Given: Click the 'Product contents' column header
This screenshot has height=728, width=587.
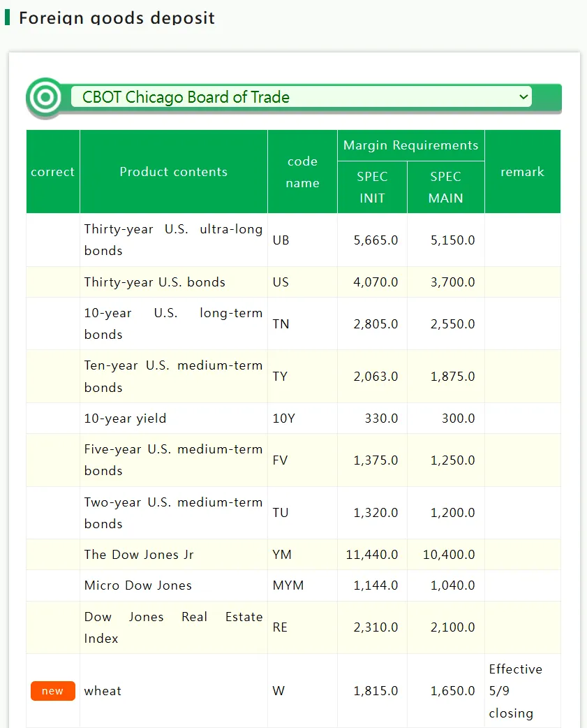Looking at the screenshot, I should (x=173, y=172).
